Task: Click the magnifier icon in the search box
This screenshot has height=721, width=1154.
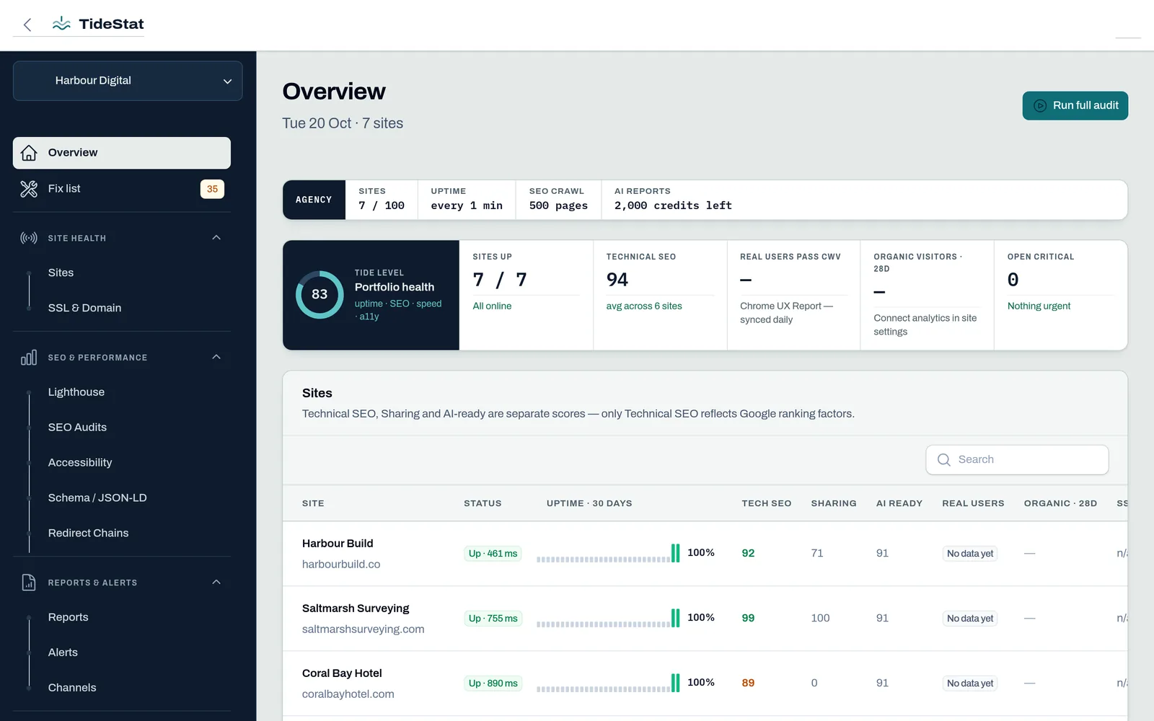Action: pyautogui.click(x=943, y=460)
